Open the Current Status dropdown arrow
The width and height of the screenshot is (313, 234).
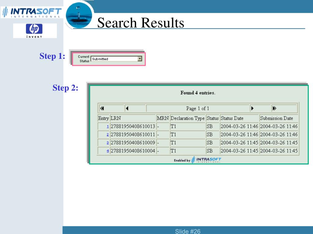(x=140, y=59)
